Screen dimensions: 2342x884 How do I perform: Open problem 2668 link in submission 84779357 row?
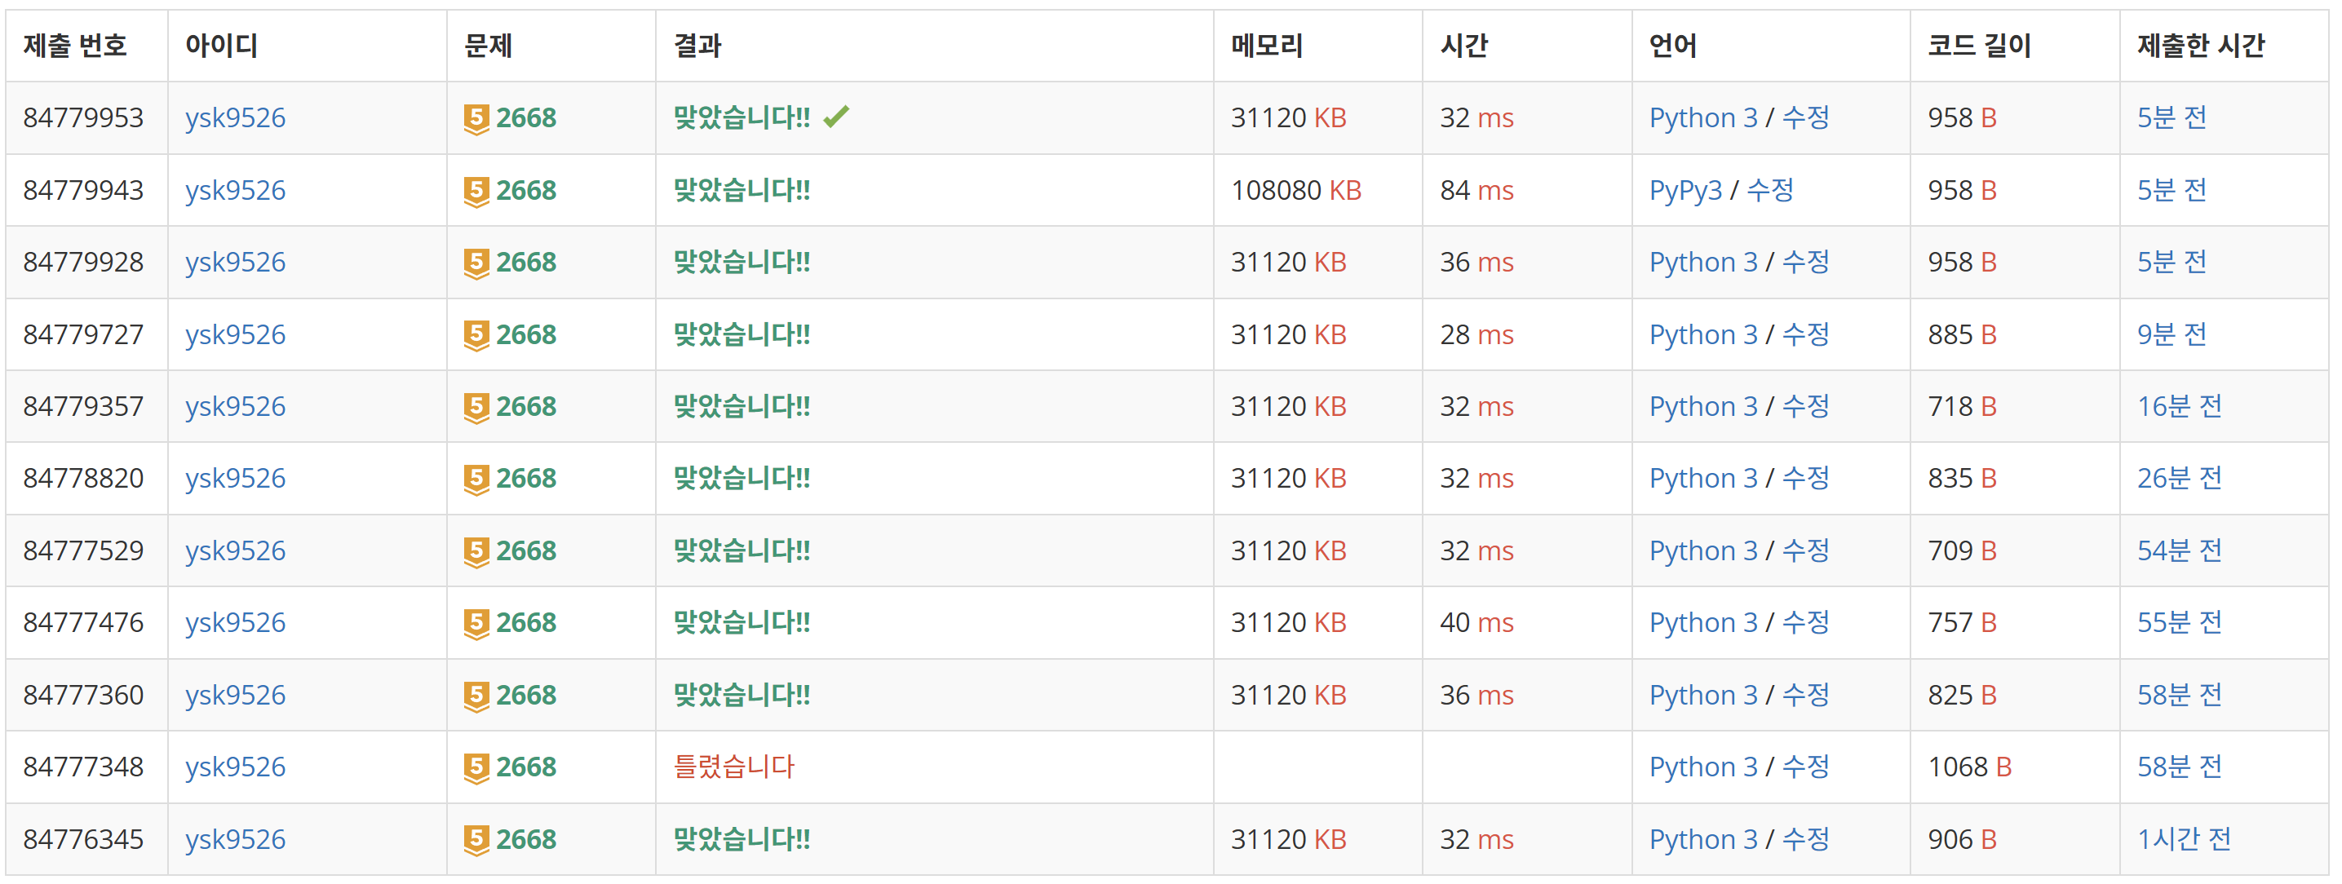click(525, 407)
